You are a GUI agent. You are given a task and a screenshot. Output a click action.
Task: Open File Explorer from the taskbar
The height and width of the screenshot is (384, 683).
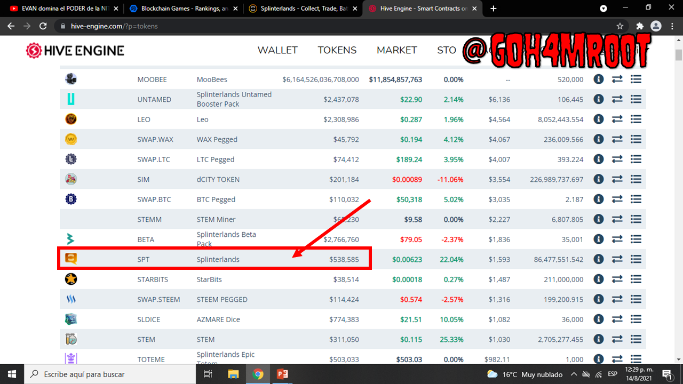click(233, 374)
